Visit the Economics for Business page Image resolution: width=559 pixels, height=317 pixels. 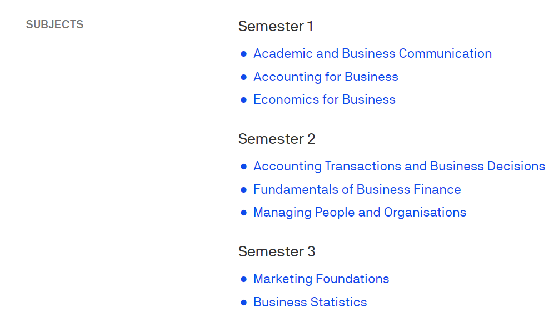325,100
